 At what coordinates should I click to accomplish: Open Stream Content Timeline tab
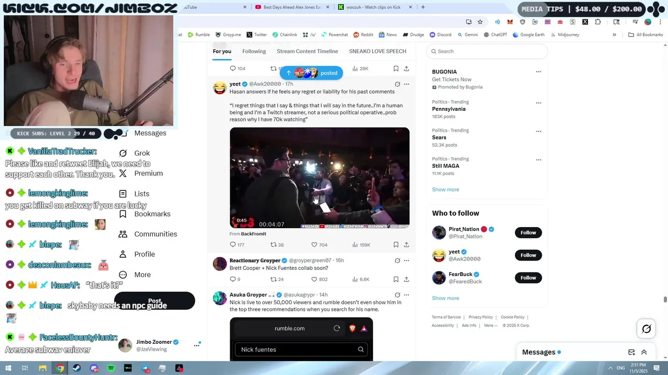click(x=307, y=51)
